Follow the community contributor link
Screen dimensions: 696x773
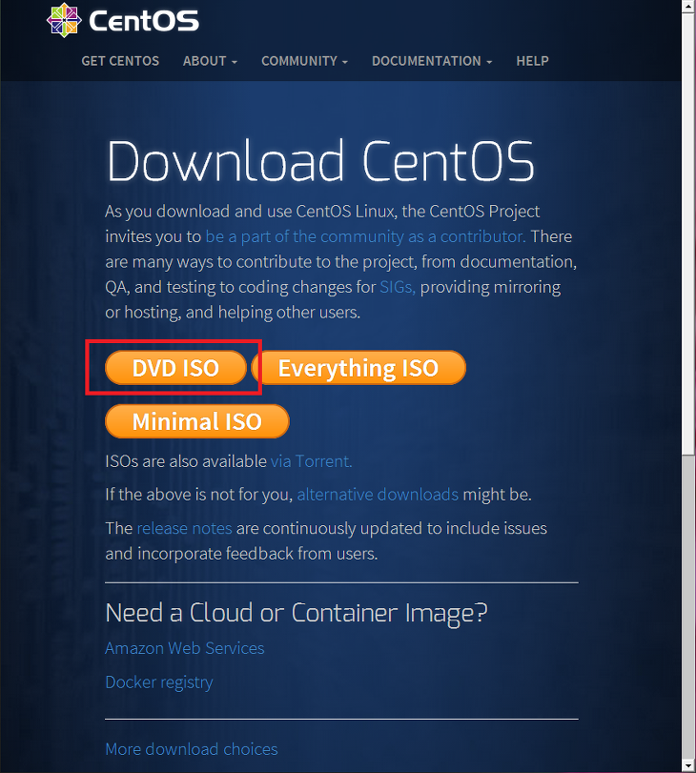pyautogui.click(x=365, y=236)
